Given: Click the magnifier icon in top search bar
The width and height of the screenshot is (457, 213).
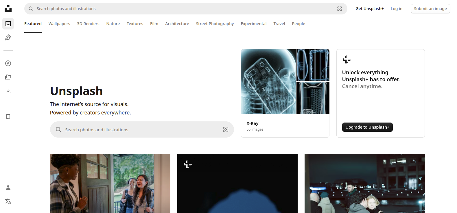Looking at the screenshot, I should (x=31, y=9).
